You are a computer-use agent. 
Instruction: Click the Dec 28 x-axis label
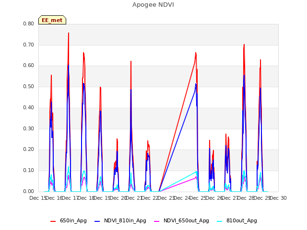tap(246, 198)
